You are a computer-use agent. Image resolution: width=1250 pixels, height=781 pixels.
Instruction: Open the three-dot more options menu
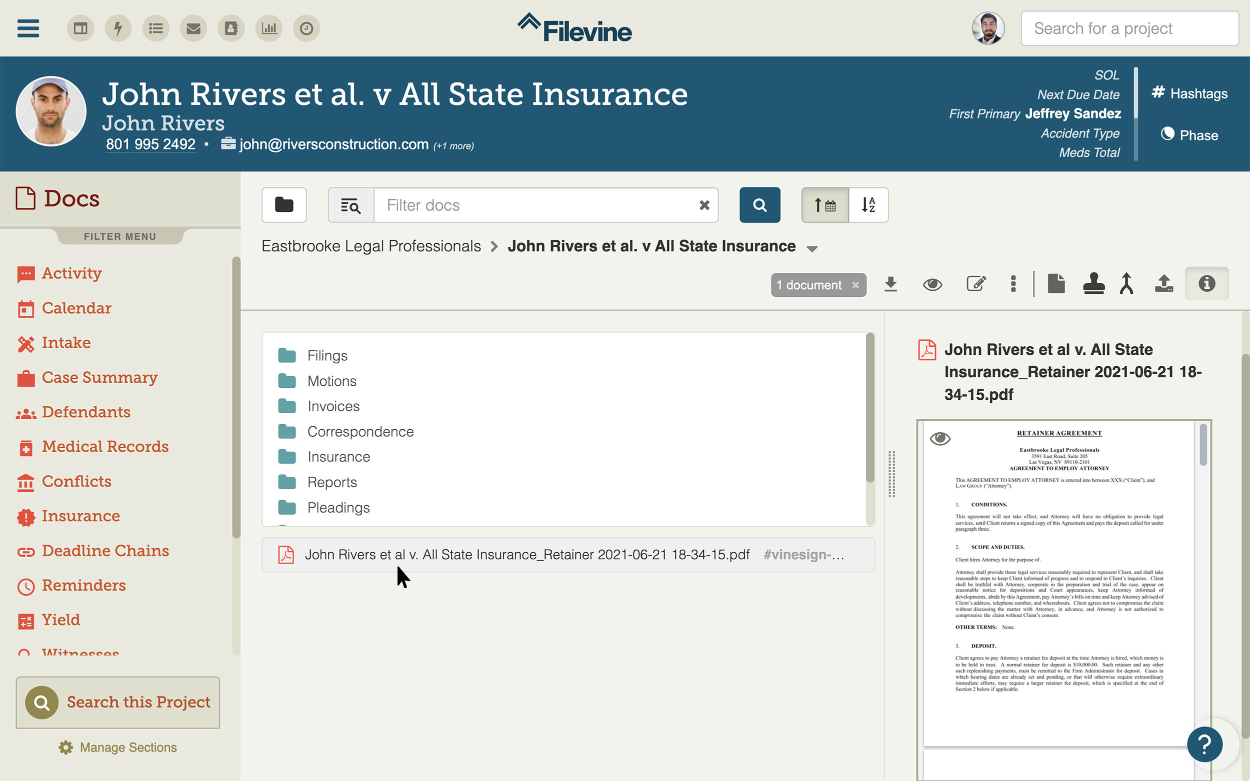(x=1013, y=284)
